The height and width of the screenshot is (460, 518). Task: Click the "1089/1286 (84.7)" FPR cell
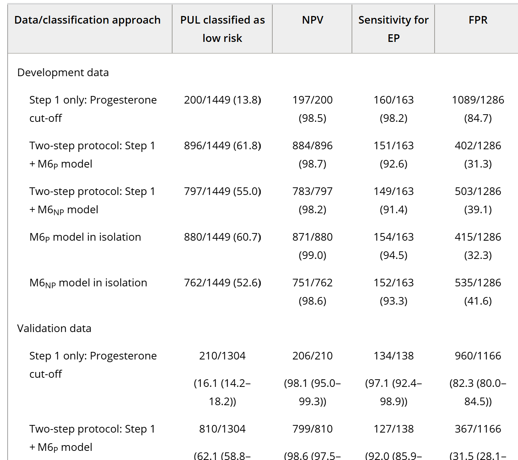[x=478, y=109]
